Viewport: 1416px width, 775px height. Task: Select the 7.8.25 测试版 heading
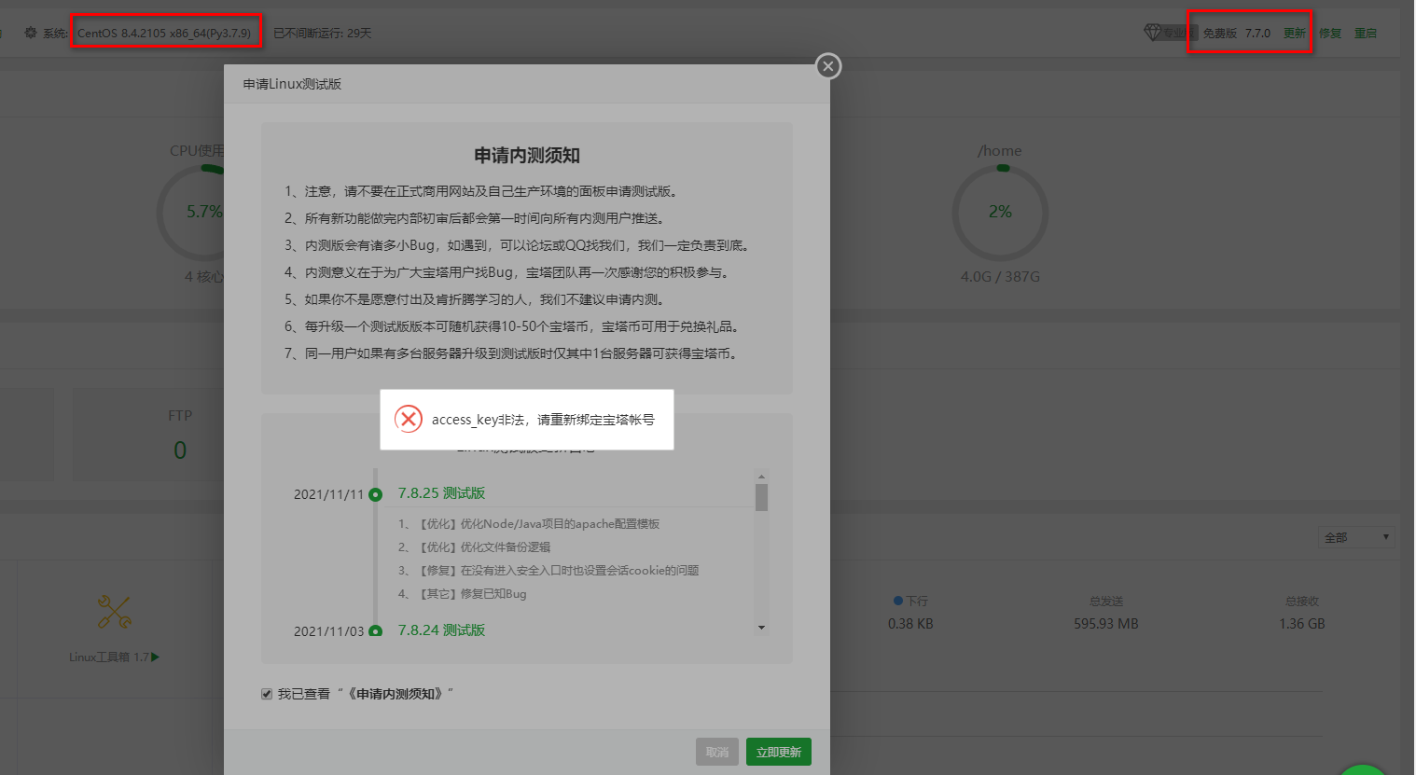point(441,492)
